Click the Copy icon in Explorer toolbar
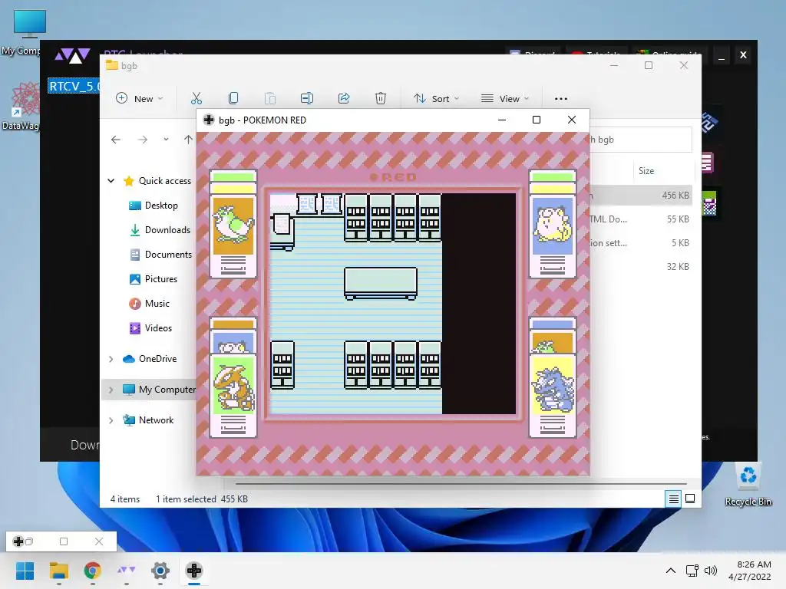The height and width of the screenshot is (589, 786). [233, 98]
